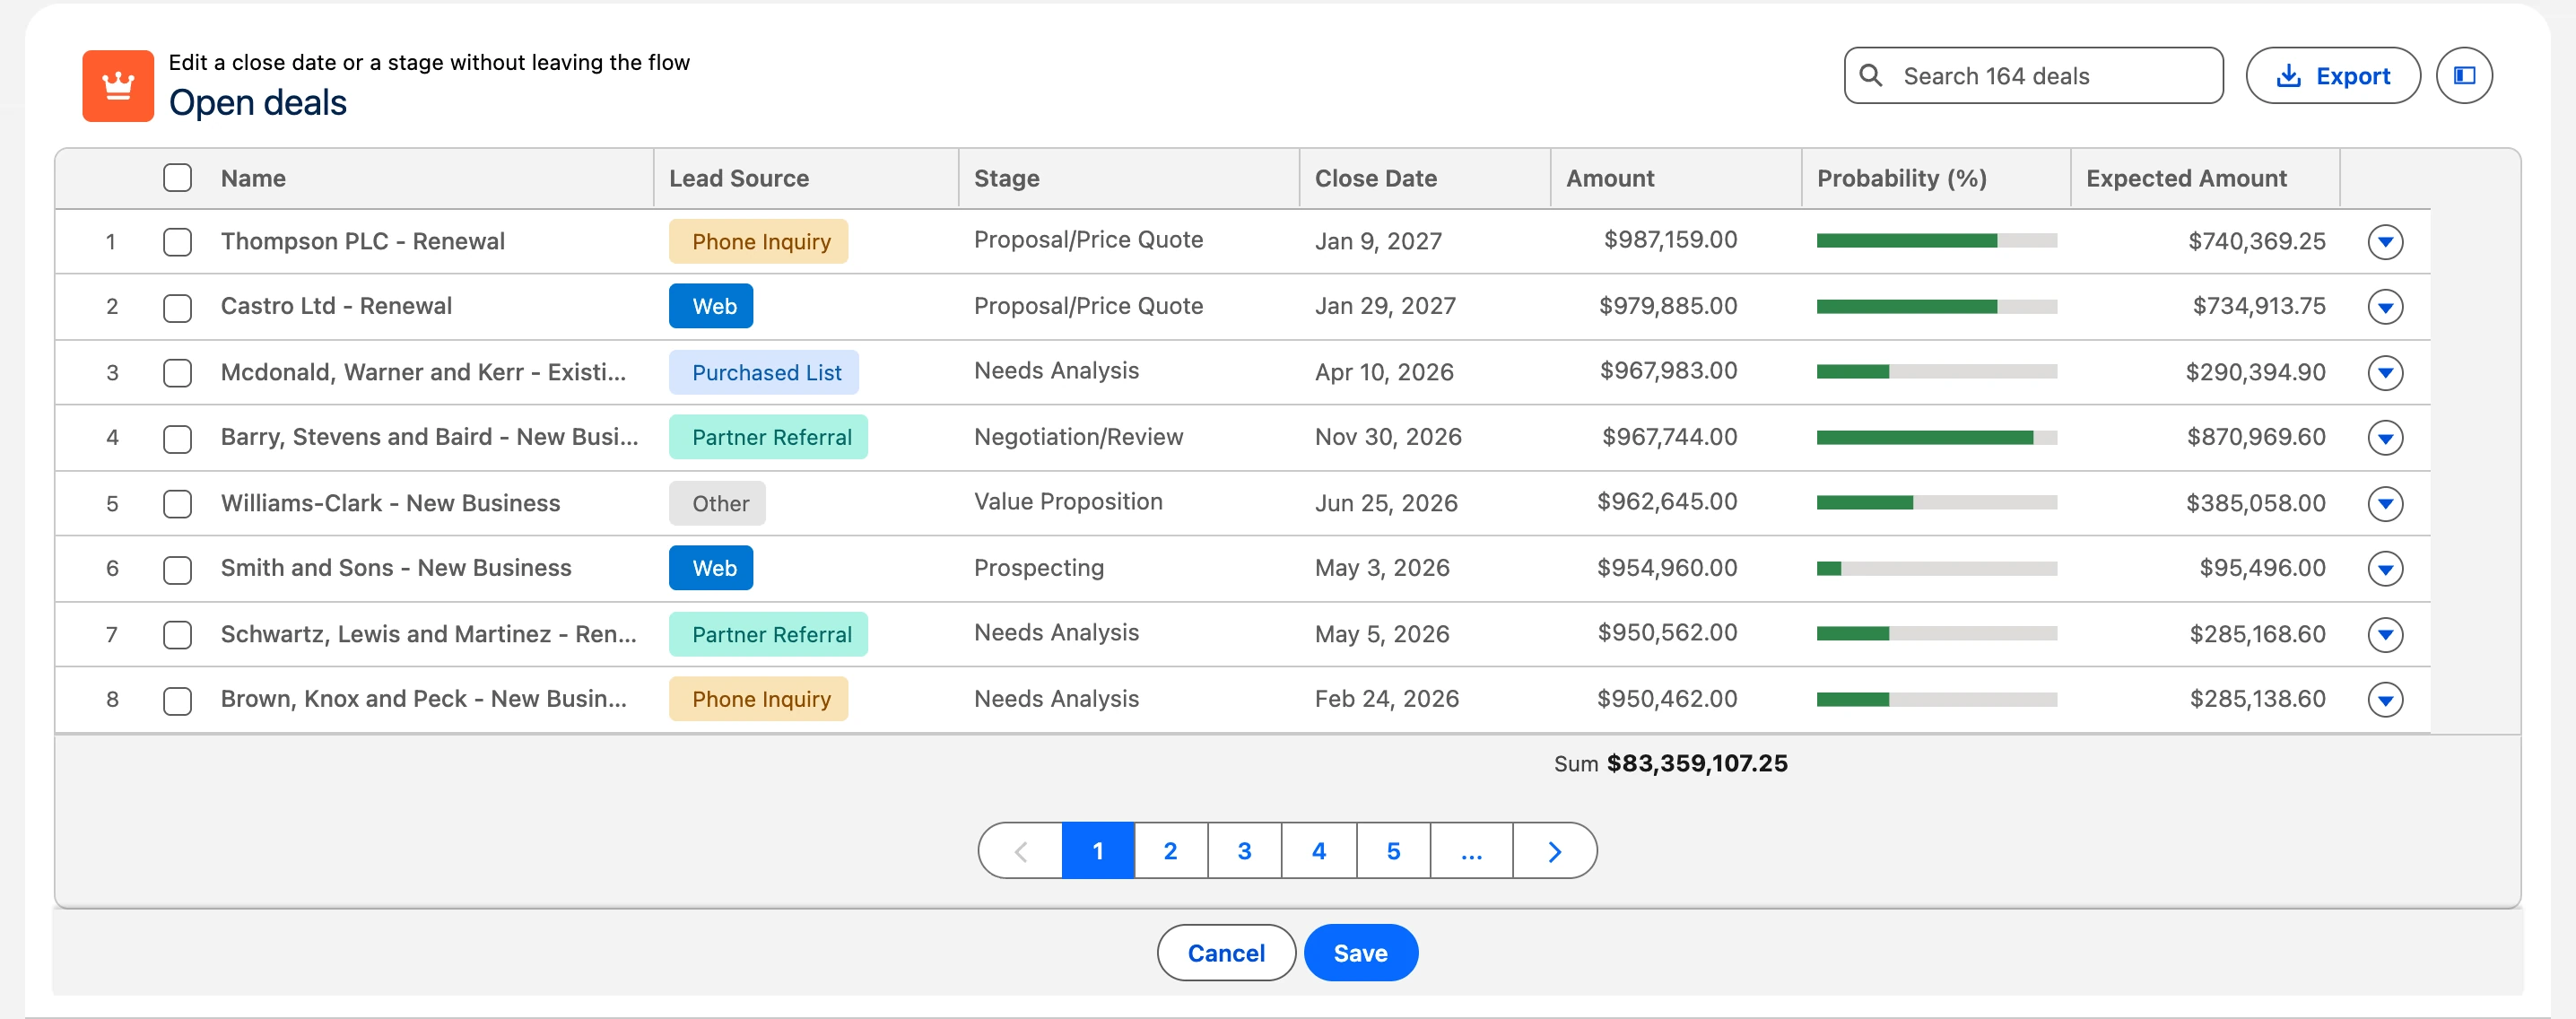Go to the previous page arrow
Viewport: 2576px width, 1019px height.
[1021, 851]
